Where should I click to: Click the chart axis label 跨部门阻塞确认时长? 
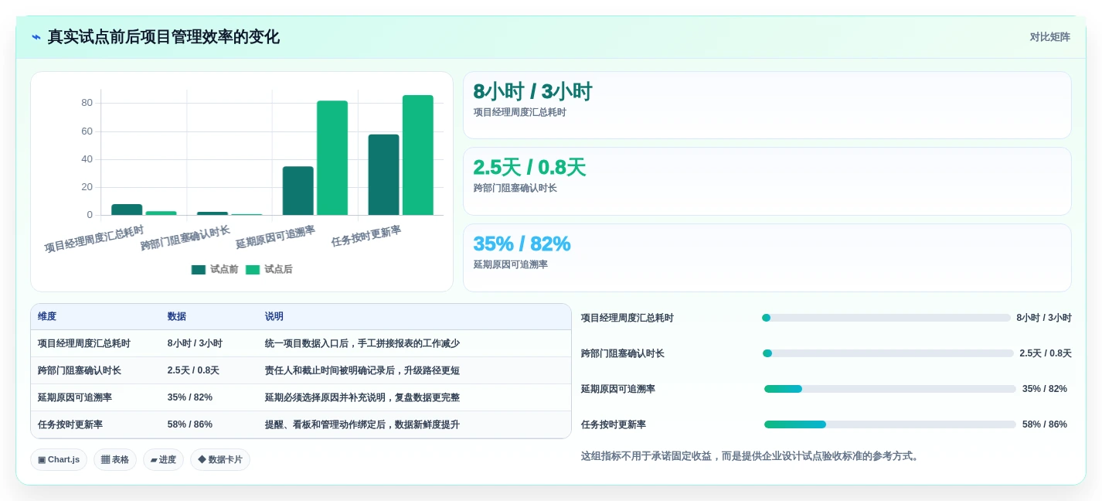pos(185,238)
